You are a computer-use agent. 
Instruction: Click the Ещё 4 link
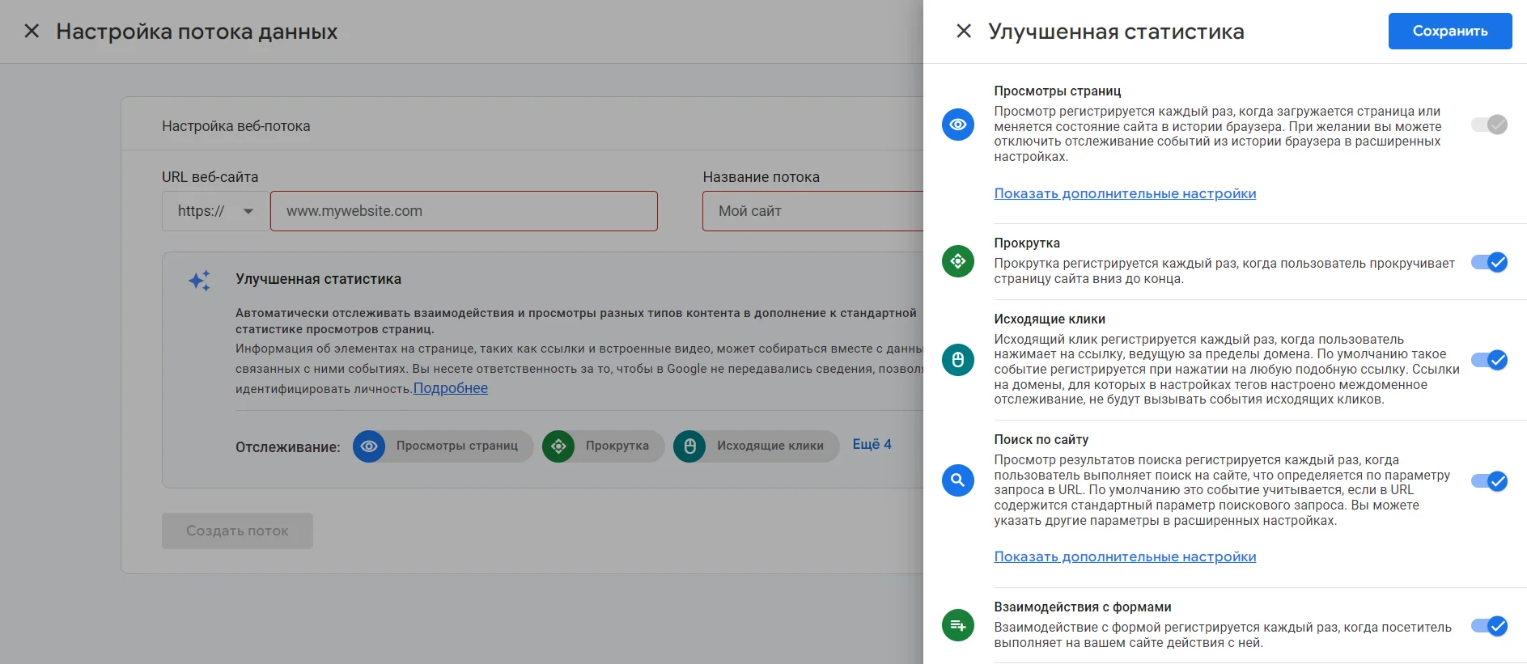872,444
